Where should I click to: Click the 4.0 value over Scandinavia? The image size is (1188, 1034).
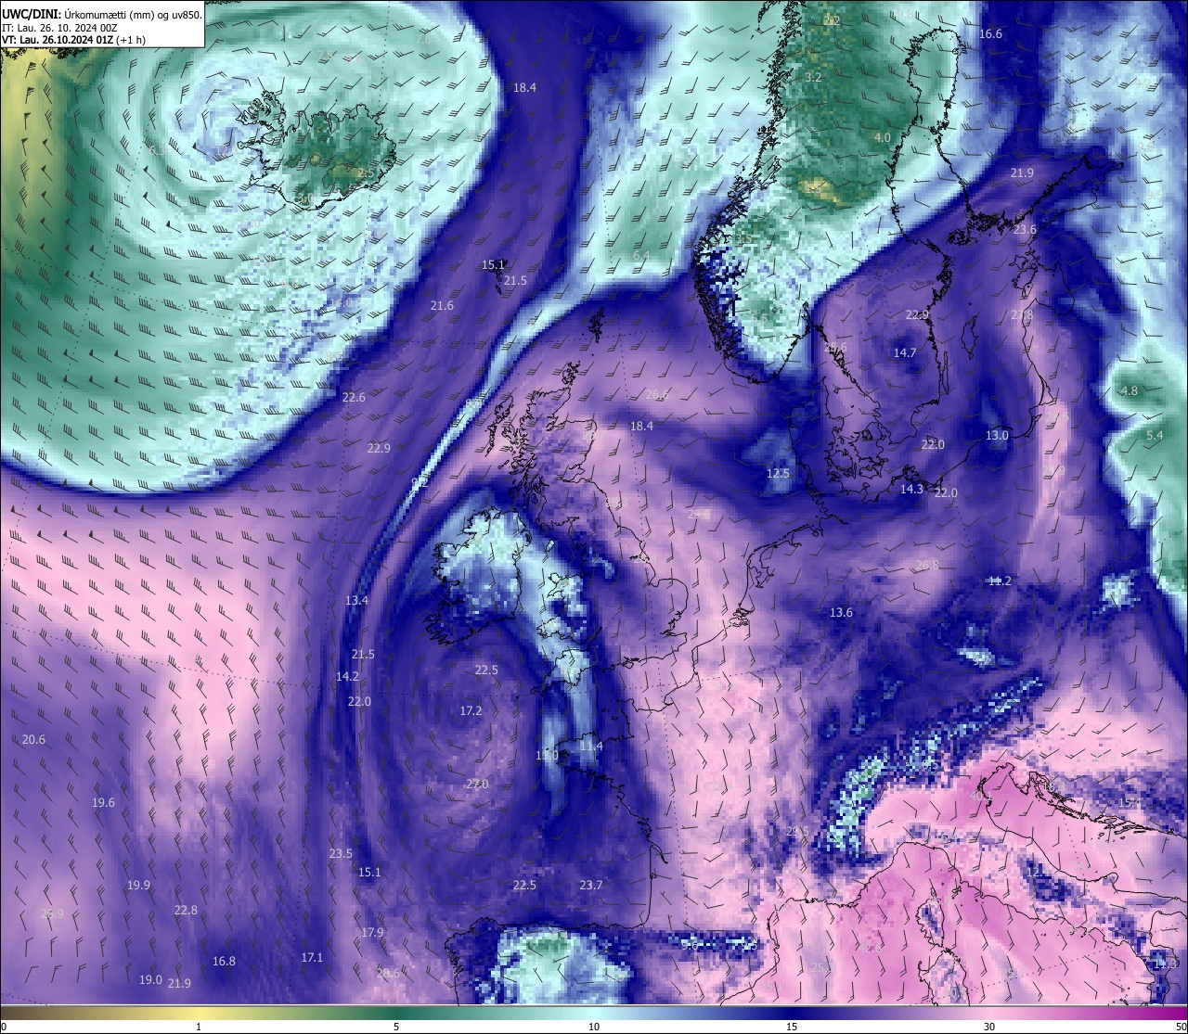[883, 138]
